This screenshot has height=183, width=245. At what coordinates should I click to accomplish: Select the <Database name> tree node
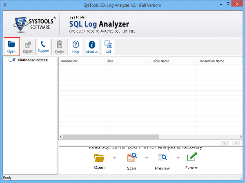click(x=33, y=60)
